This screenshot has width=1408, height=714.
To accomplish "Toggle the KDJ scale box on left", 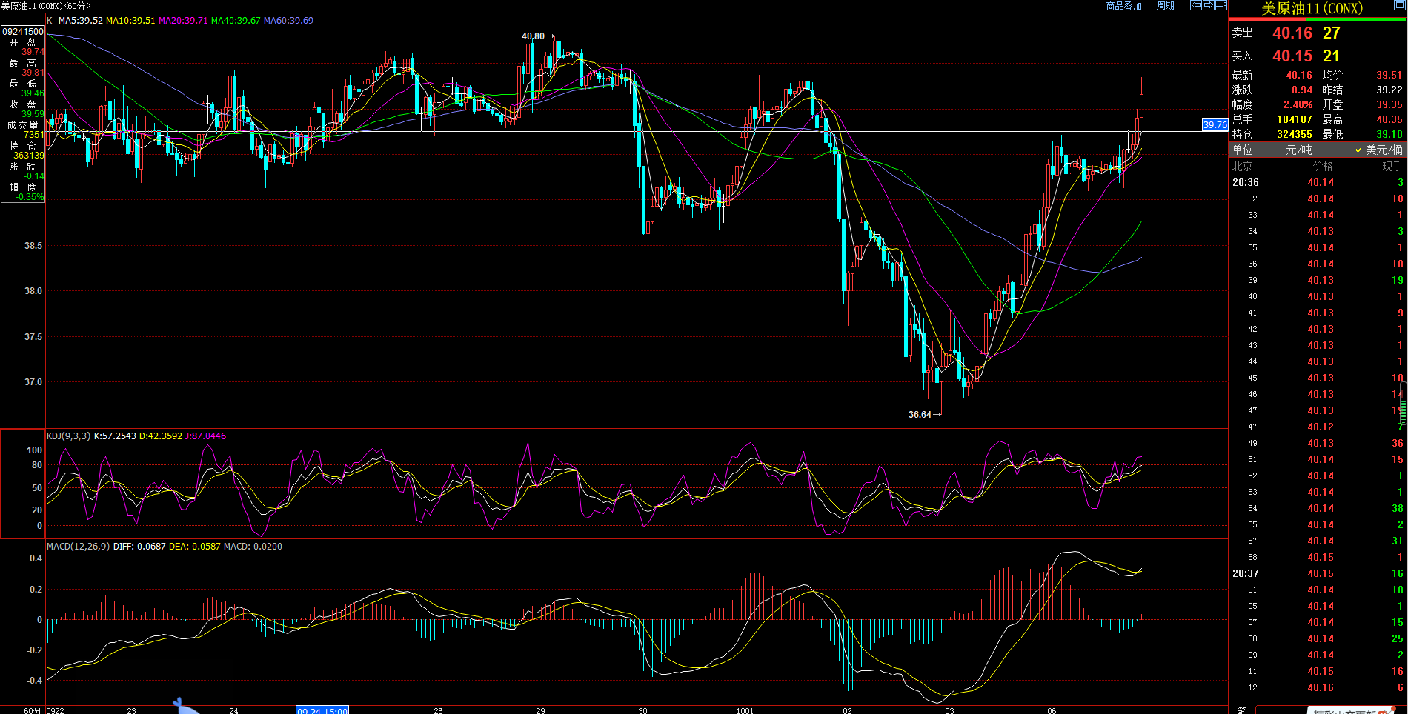I will click(23, 484).
